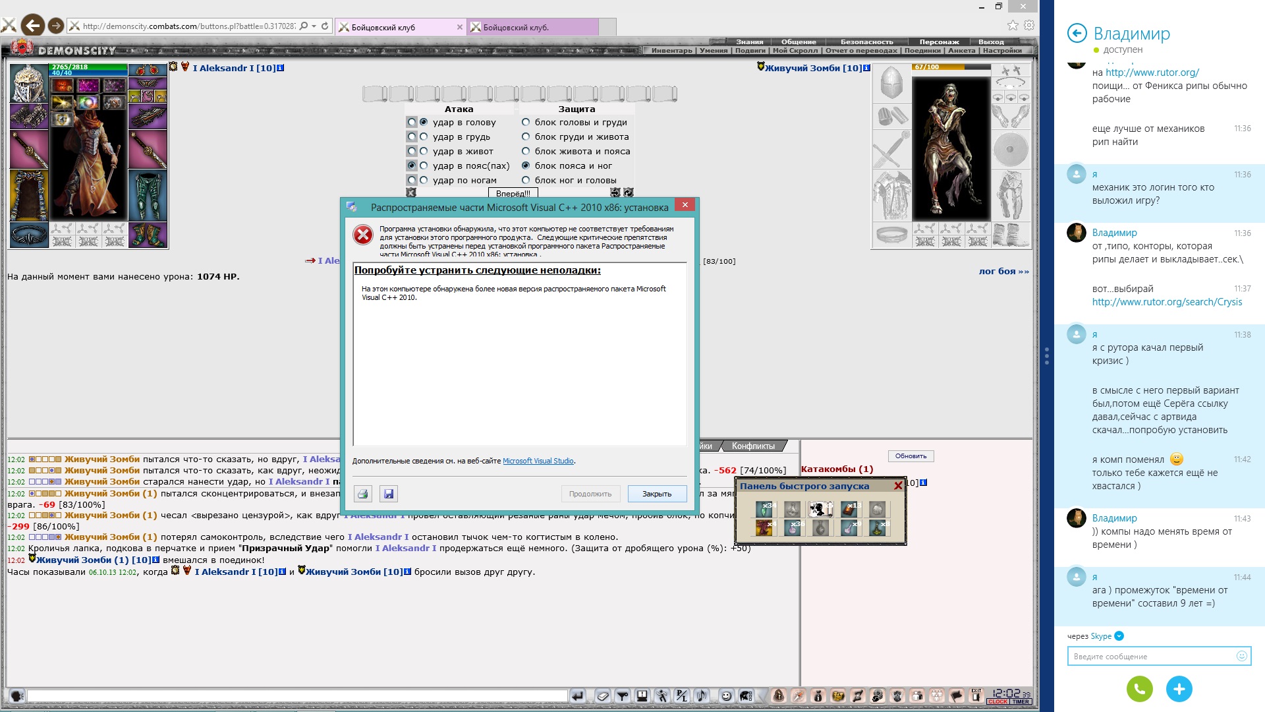The width and height of the screenshot is (1265, 712).
Task: Click the boots equipment slot of I Aleksandr I
Action: [148, 235]
